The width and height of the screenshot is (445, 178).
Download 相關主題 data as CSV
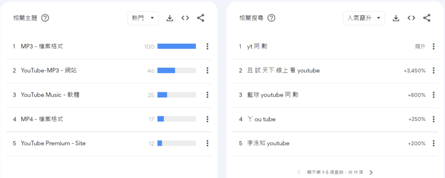[x=170, y=18]
